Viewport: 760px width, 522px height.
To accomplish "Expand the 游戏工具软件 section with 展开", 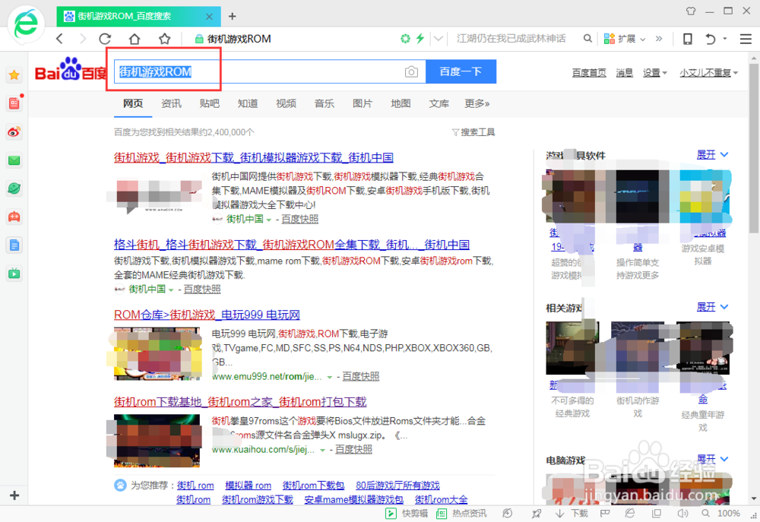I will pyautogui.click(x=712, y=154).
